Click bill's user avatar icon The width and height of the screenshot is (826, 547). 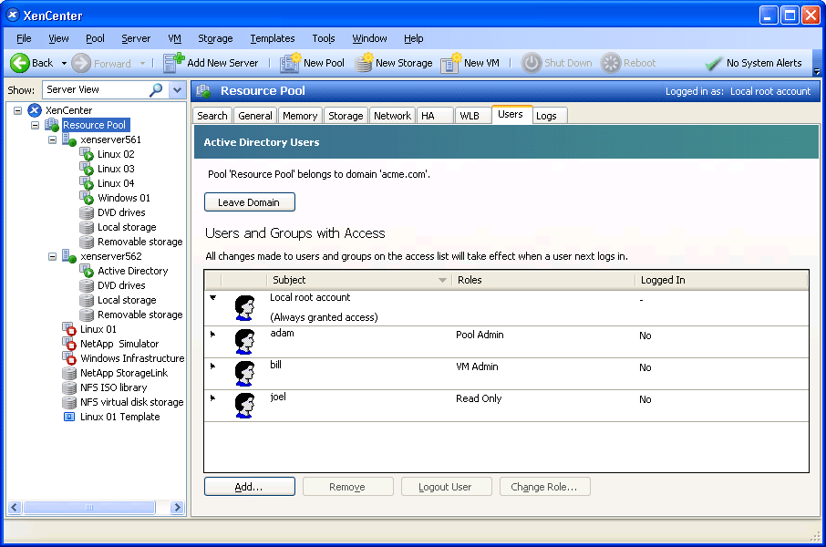[244, 374]
